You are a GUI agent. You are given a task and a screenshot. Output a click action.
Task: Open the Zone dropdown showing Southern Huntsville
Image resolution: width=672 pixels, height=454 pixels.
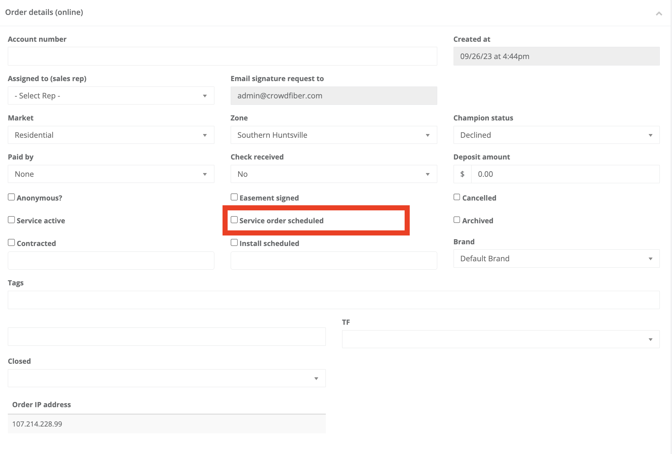point(333,135)
